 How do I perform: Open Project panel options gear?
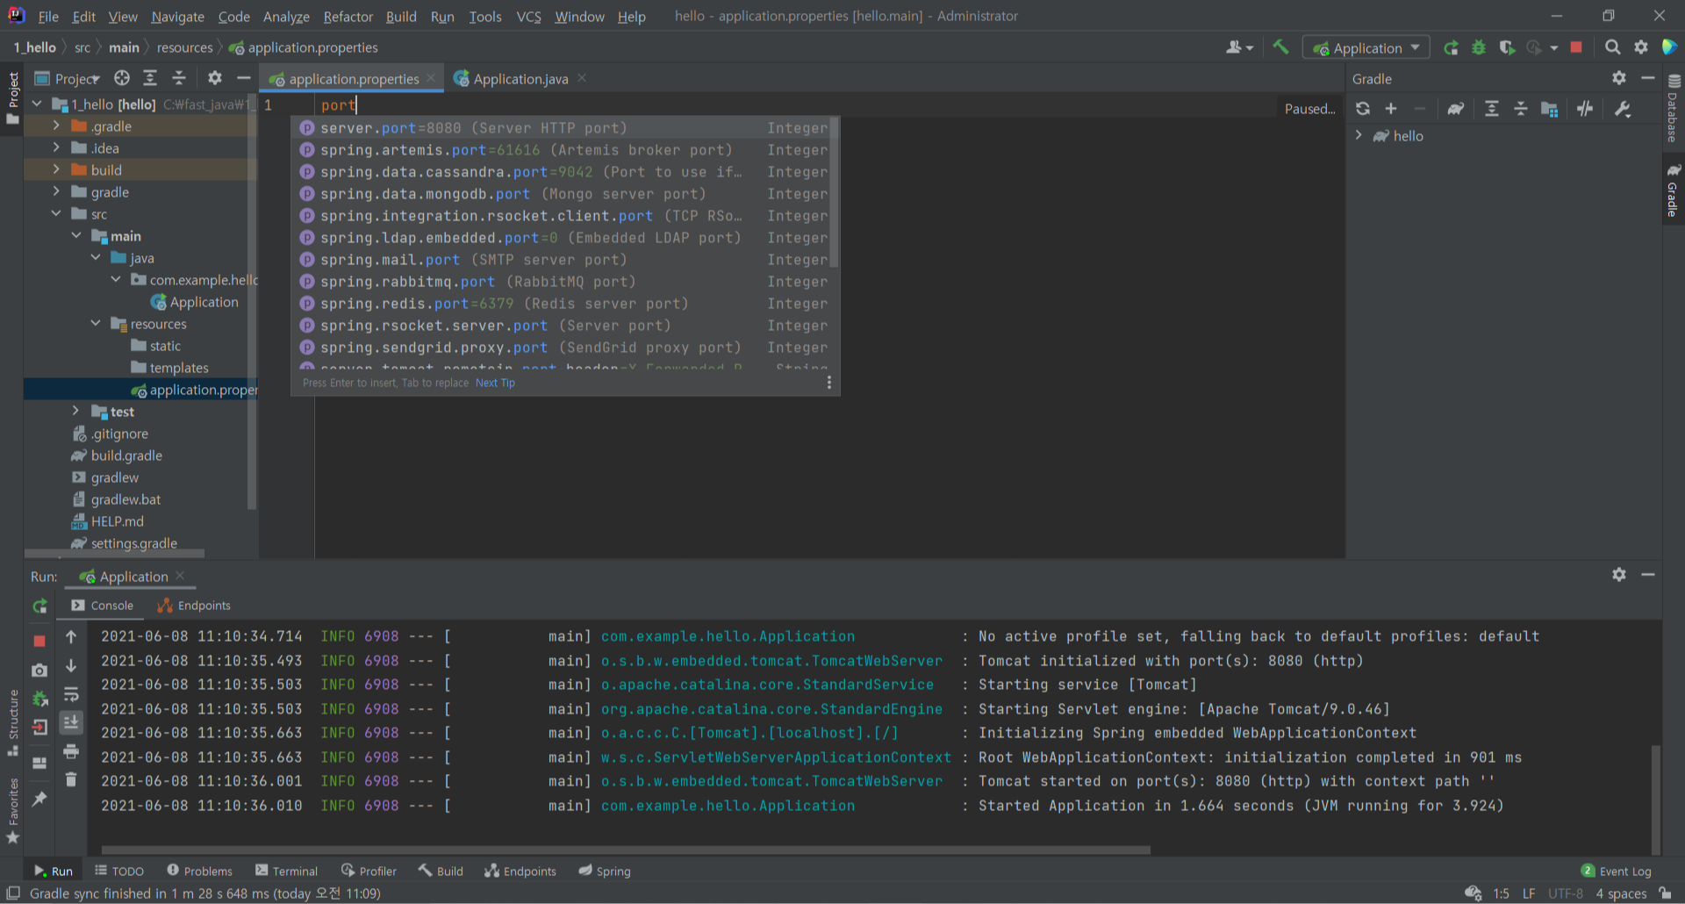tap(215, 78)
